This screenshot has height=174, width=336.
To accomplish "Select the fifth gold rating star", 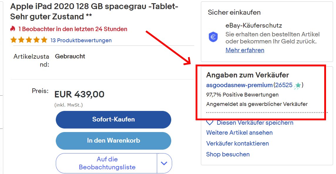I will (44, 40).
